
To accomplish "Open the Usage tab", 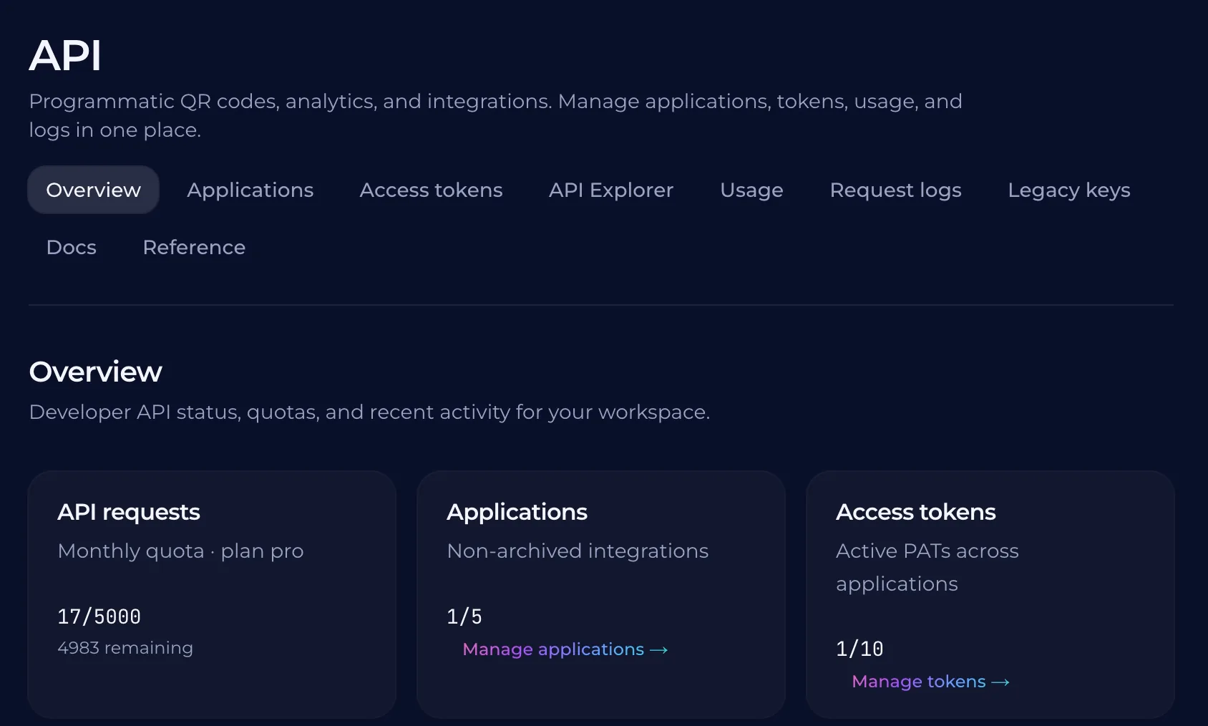I will tap(751, 190).
